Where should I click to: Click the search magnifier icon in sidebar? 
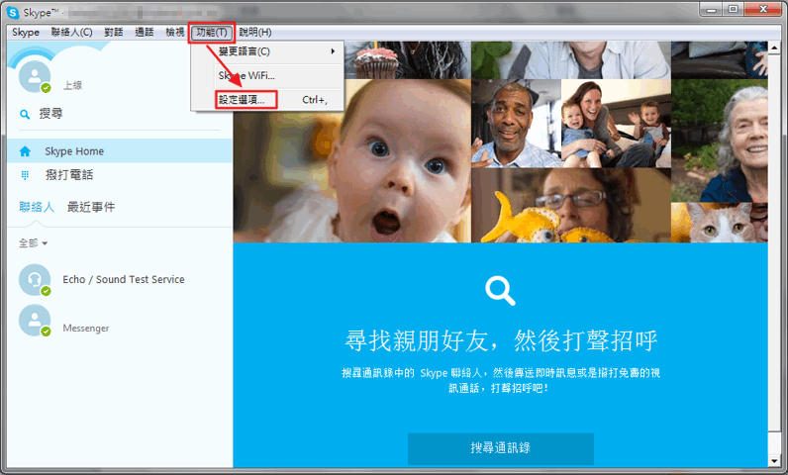pyautogui.click(x=25, y=115)
